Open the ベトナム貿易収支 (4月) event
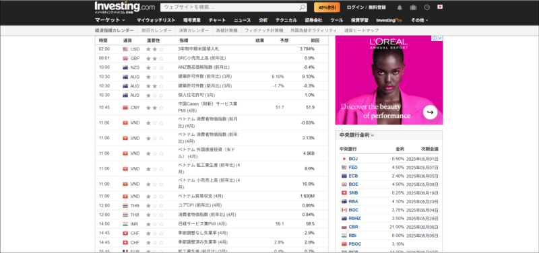The width and height of the screenshot is (539, 253). 200,196
